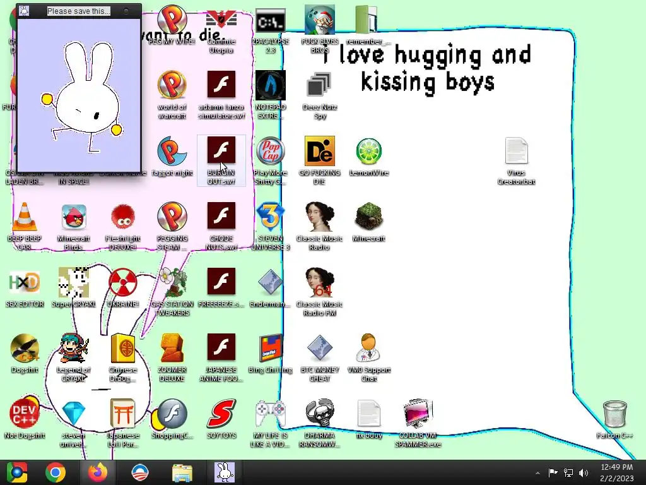Screen dimensions: 646x485
Task: Open the ShoppingC... flash player icon
Action: click(172, 419)
